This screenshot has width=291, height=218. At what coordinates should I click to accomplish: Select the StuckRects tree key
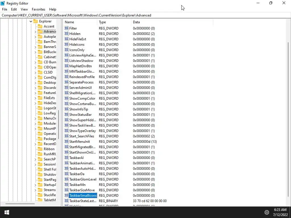pos(50,195)
